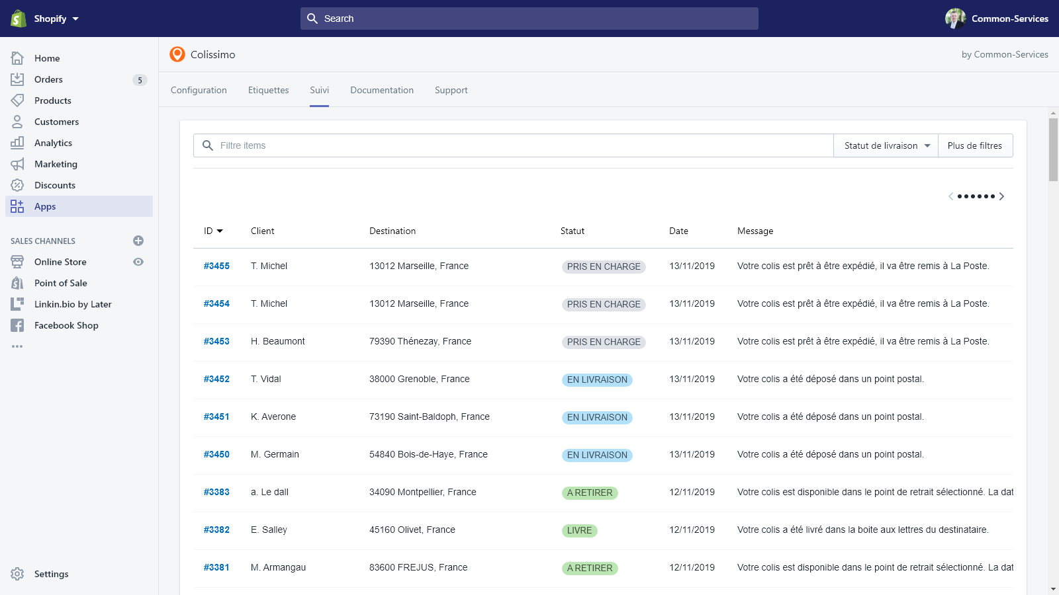Click EN LIVRAISON badge for #3452
The width and height of the screenshot is (1059, 595).
point(597,379)
